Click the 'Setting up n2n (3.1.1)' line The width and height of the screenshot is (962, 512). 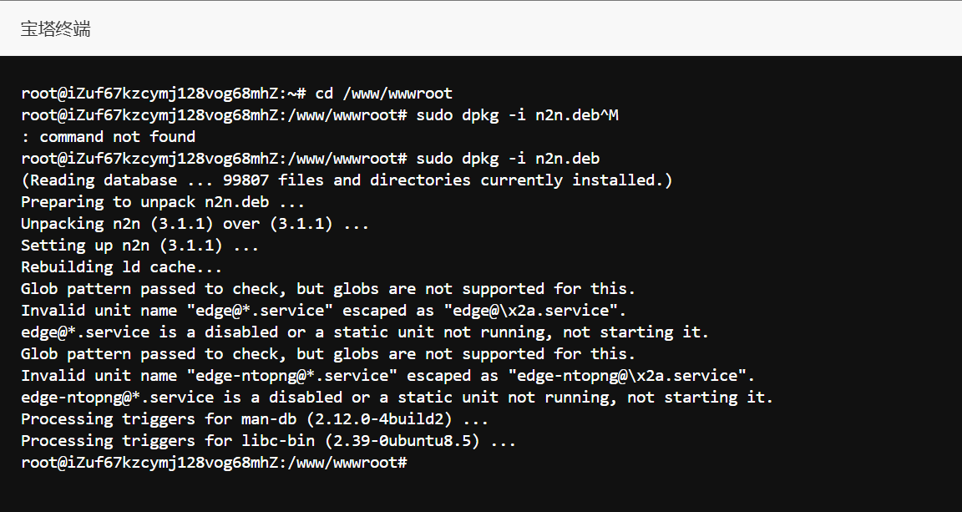point(139,246)
